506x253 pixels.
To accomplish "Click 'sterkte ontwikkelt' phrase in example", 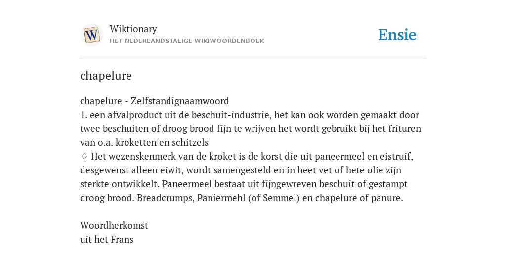I will [x=120, y=184].
